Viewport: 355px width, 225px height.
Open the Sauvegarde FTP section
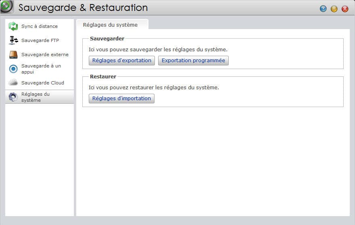40,40
